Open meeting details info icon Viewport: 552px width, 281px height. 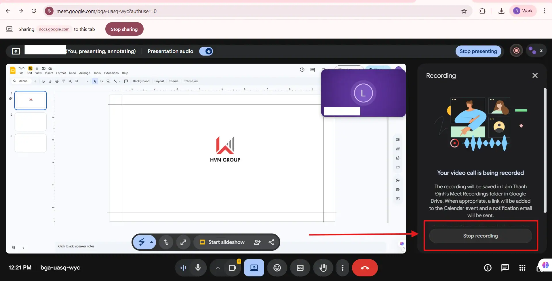tap(488, 268)
